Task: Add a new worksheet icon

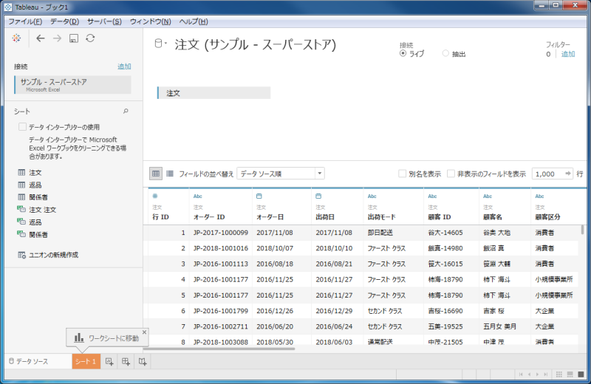Action: (109, 362)
